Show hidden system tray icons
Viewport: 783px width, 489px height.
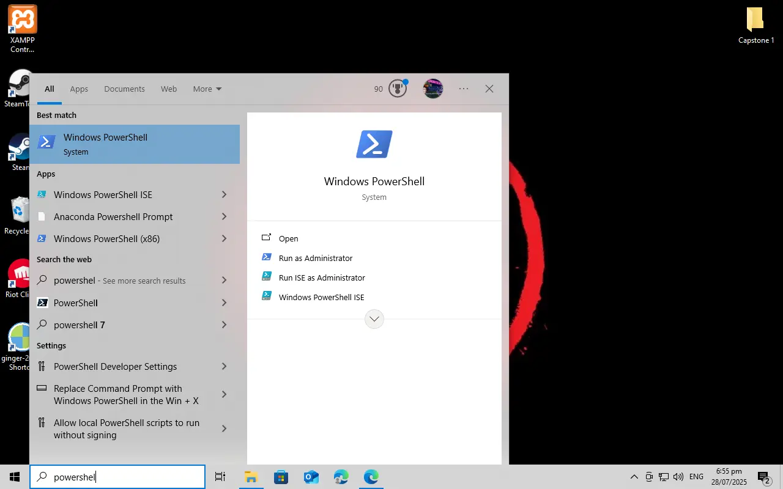click(x=634, y=477)
